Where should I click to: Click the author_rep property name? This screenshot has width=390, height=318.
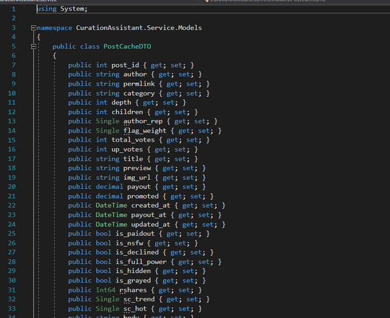[x=143, y=121]
